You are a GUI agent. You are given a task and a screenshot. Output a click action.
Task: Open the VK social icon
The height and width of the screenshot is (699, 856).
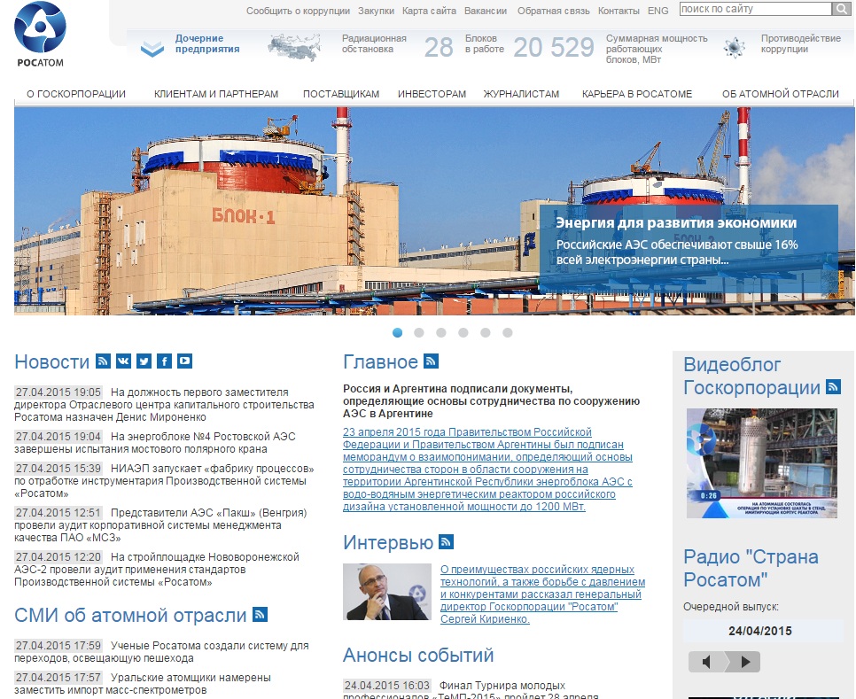click(123, 361)
